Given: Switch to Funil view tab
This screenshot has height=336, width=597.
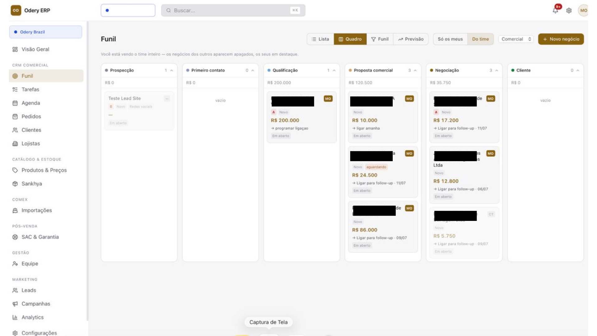Looking at the screenshot, I should (x=380, y=39).
